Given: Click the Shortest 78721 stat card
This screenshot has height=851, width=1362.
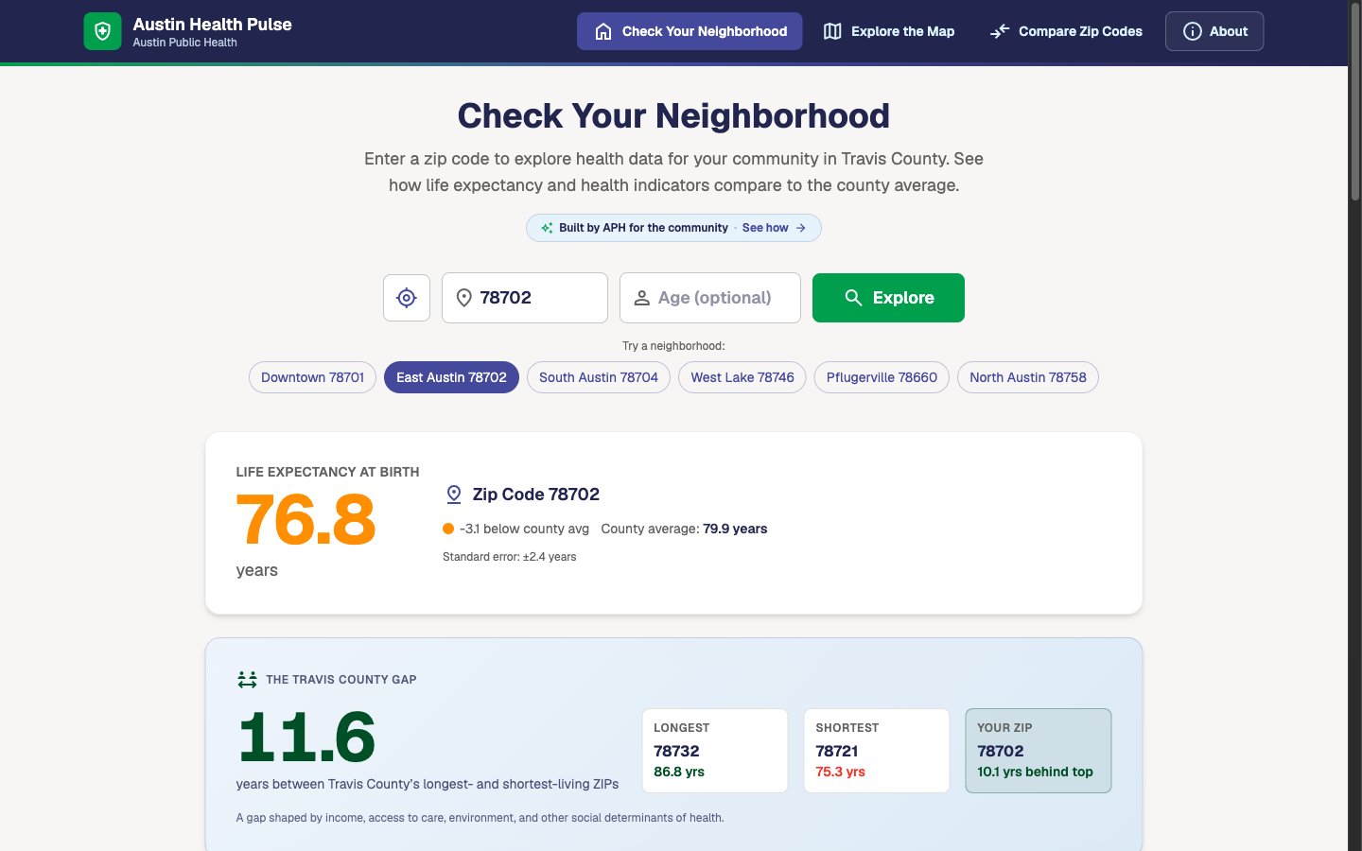Looking at the screenshot, I should [877, 751].
